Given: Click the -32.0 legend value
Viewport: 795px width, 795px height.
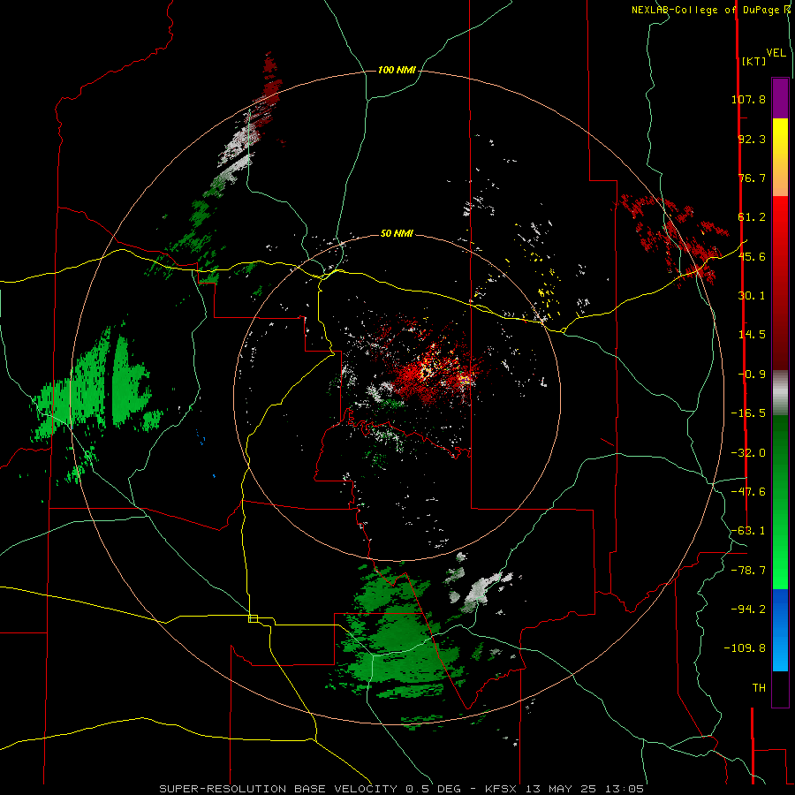Looking at the screenshot, I should 748,453.
